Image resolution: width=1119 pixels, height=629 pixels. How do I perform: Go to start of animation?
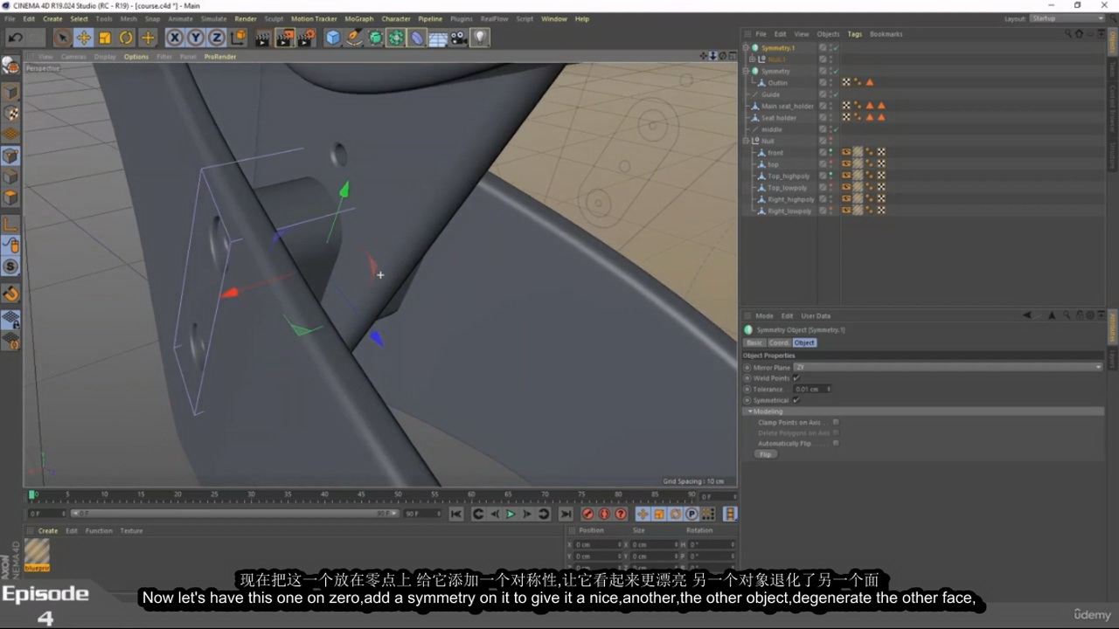click(456, 515)
